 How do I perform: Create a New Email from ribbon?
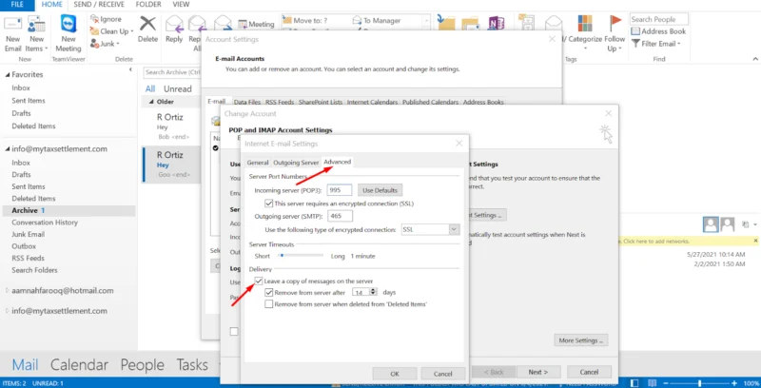(x=13, y=34)
